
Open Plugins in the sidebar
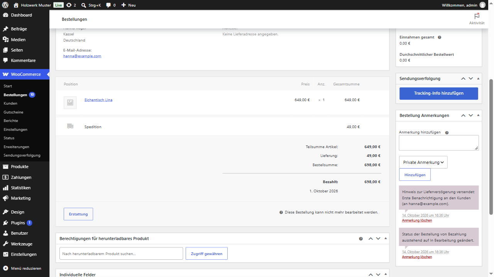pyautogui.click(x=25, y=223)
